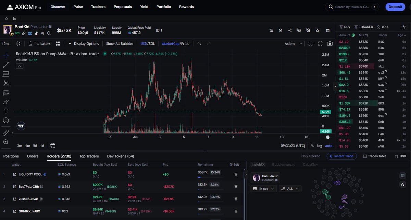Screen dimensions: 411x220
Task: Copy the Pacu Jalur token address
Action: 50,27
